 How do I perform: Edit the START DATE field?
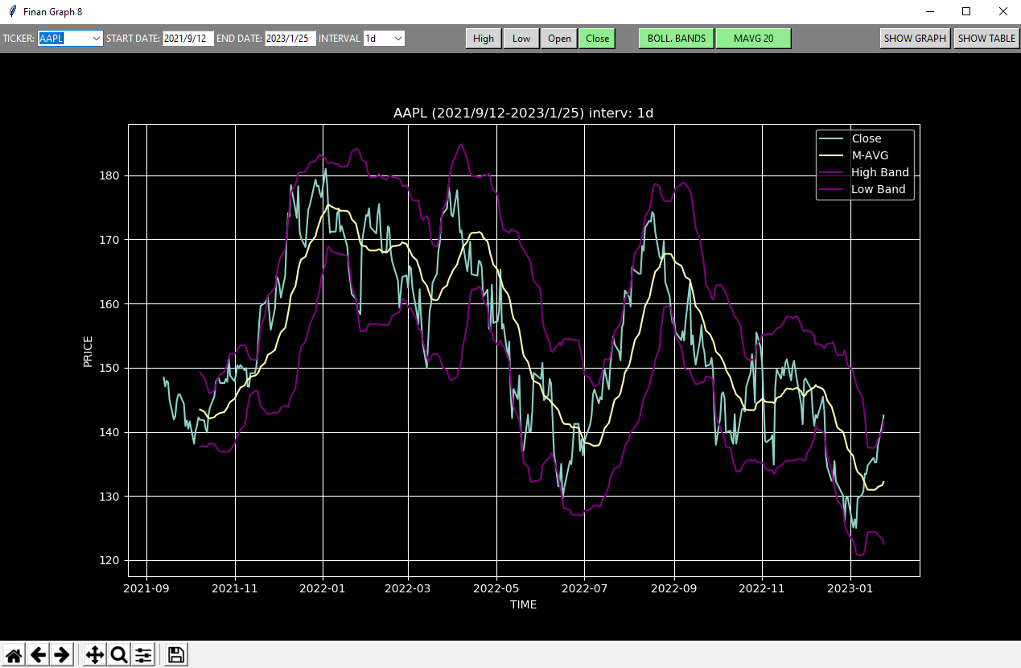[x=188, y=39]
